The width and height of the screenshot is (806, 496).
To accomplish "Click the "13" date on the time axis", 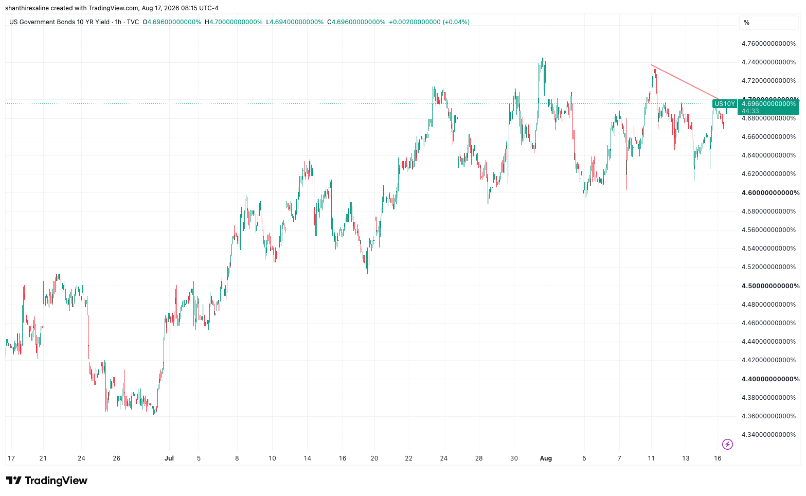I will (x=686, y=458).
